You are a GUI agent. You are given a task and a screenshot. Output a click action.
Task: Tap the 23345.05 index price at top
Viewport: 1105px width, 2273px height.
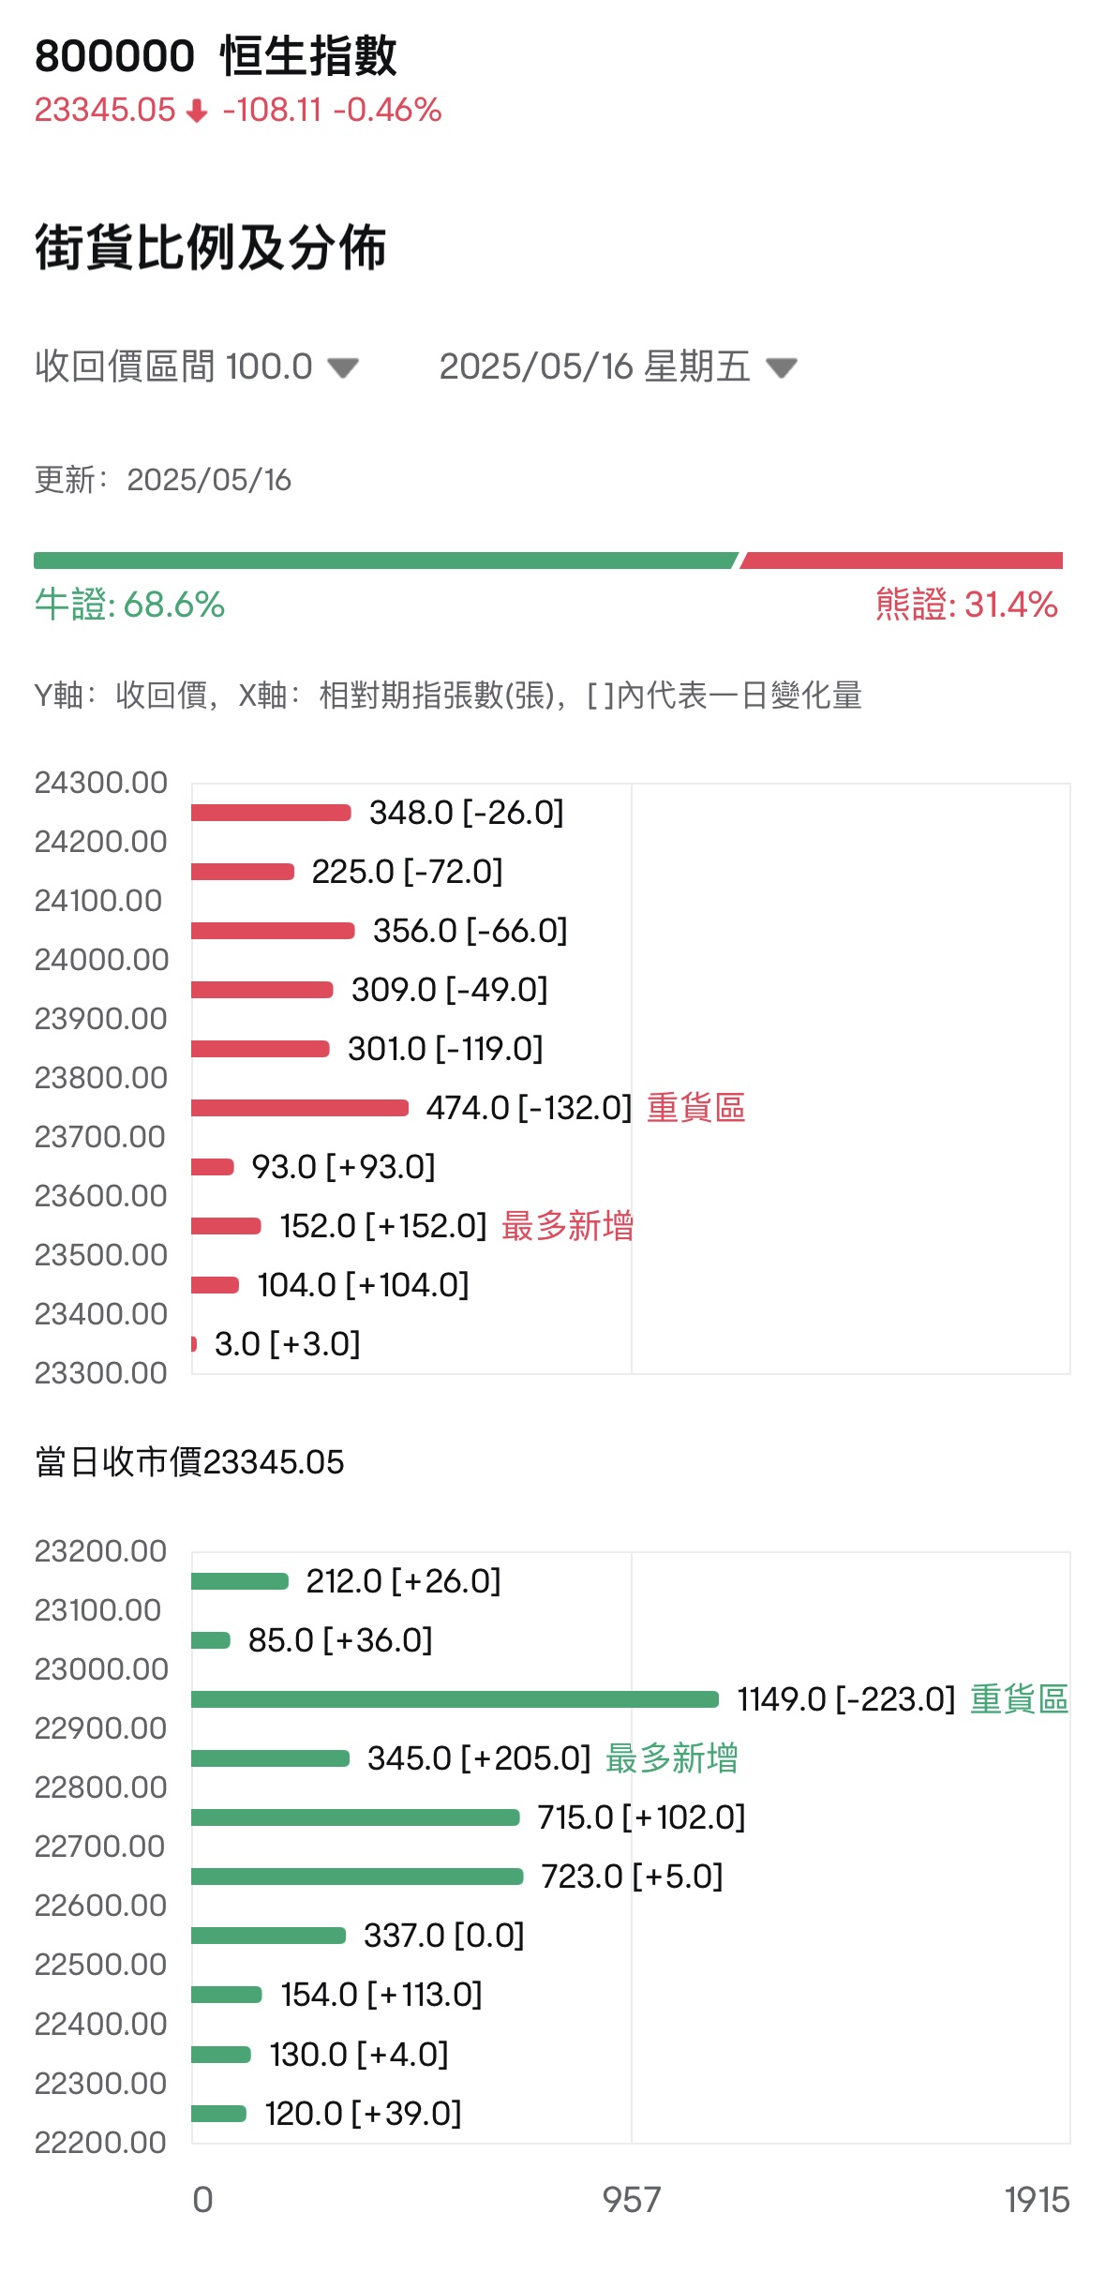(105, 111)
